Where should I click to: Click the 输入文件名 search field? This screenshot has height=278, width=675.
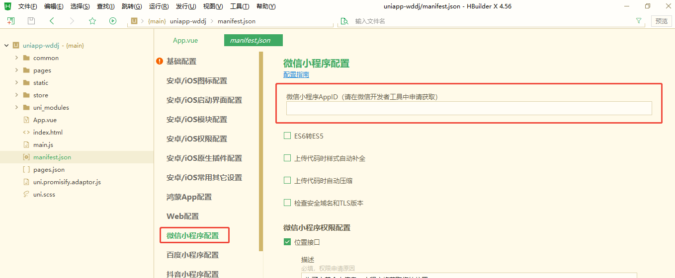[x=492, y=21]
